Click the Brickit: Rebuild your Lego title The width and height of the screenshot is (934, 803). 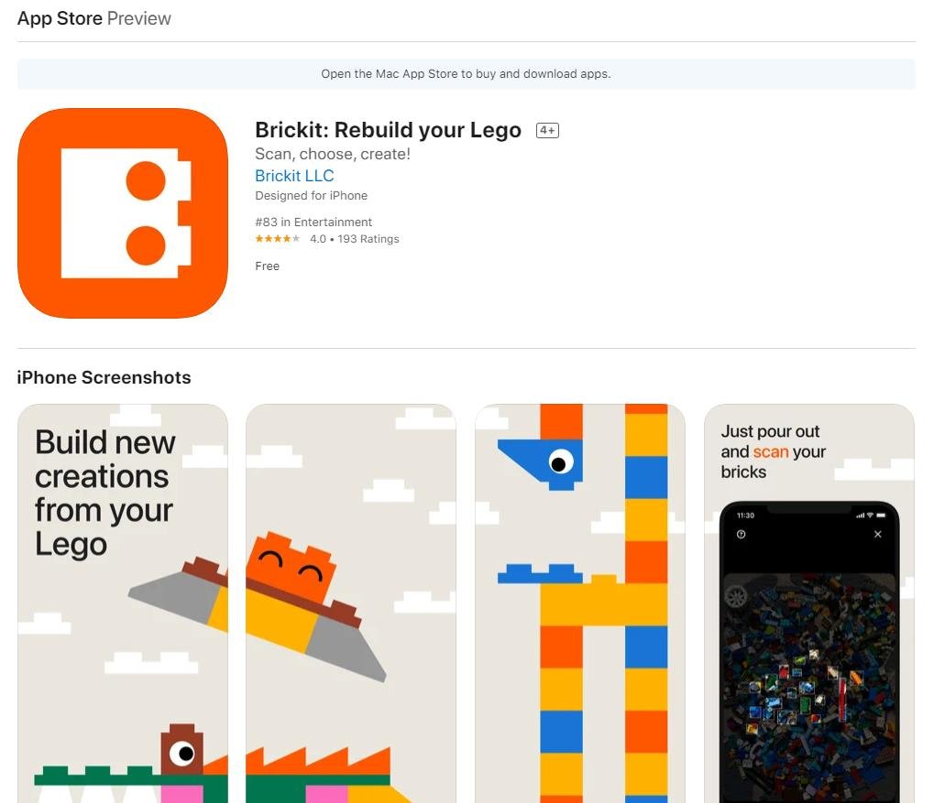pos(389,130)
